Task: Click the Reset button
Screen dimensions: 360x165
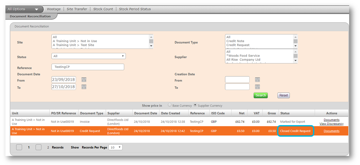Action: (283, 95)
